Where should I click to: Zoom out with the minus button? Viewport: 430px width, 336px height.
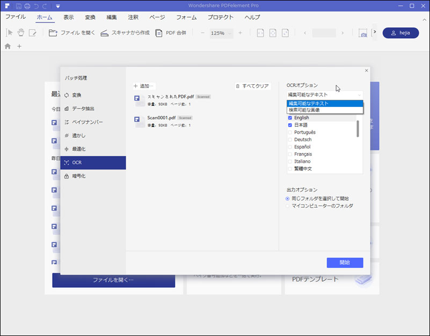click(x=202, y=33)
